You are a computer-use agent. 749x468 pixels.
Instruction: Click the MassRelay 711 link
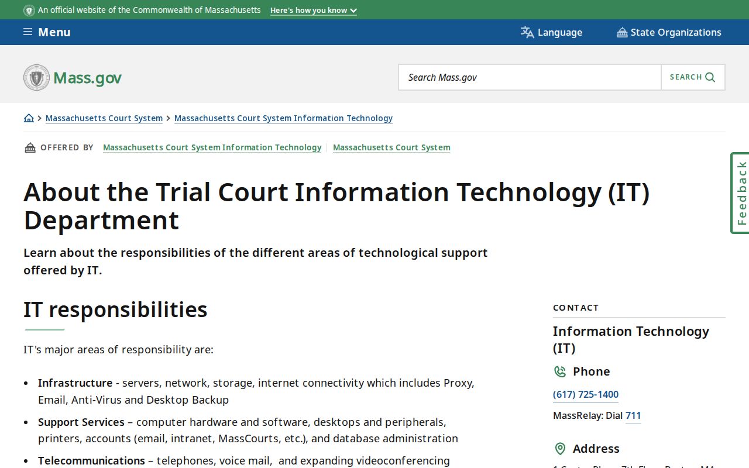pyautogui.click(x=633, y=416)
